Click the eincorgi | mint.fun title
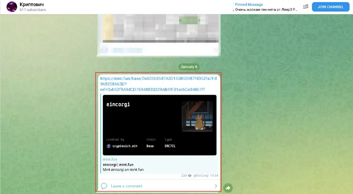The image size is (353, 194). [118, 164]
